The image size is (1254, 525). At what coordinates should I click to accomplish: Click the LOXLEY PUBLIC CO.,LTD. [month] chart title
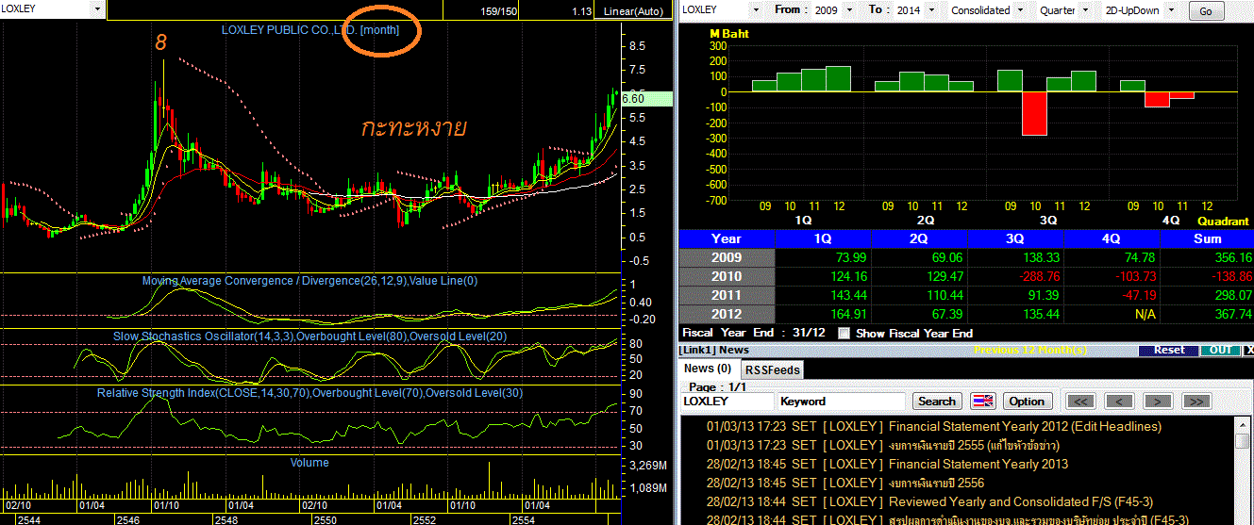point(310,29)
